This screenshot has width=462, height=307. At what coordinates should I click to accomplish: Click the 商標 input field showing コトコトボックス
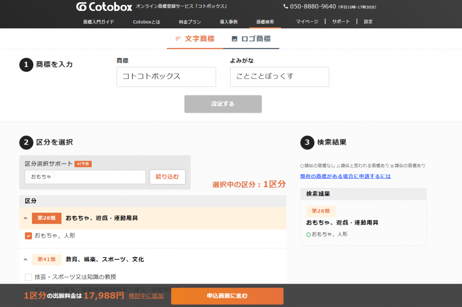pos(166,77)
